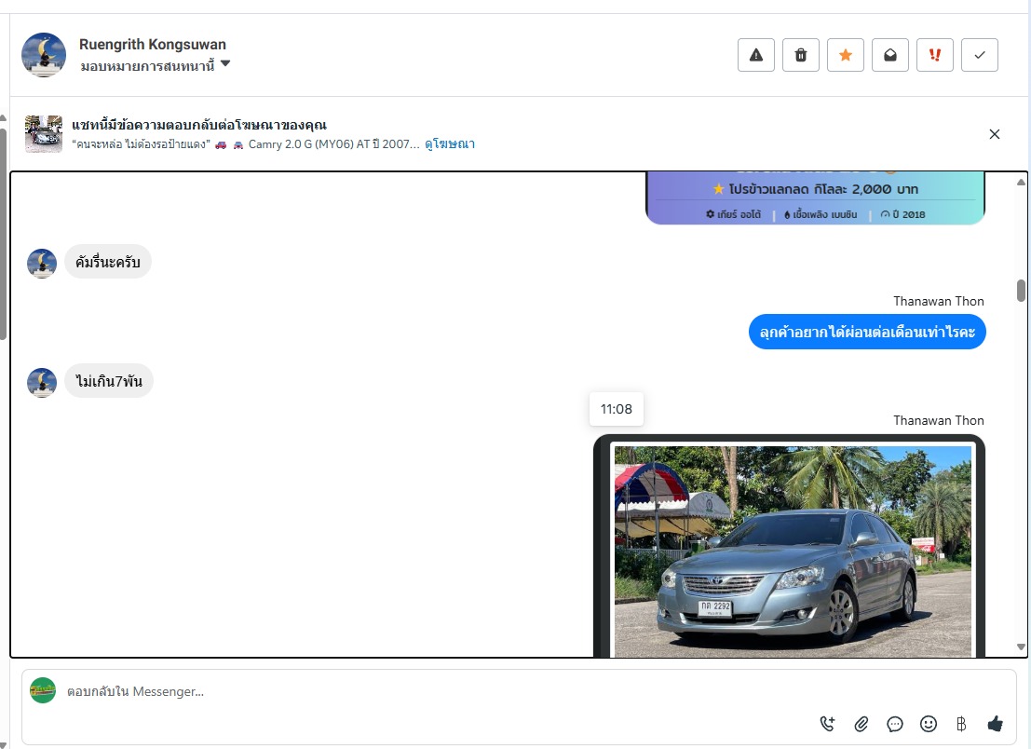
Task: Click the ad thumbnail image in banner
Action: point(44,134)
